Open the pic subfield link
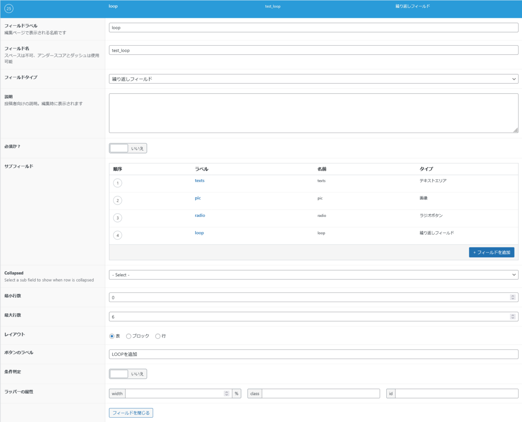The width and height of the screenshot is (522, 422). [x=198, y=198]
